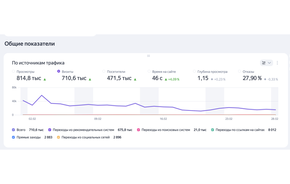Screen dimensions: 290x184
Task: Open the chart type dropdown
Action: (266, 63)
